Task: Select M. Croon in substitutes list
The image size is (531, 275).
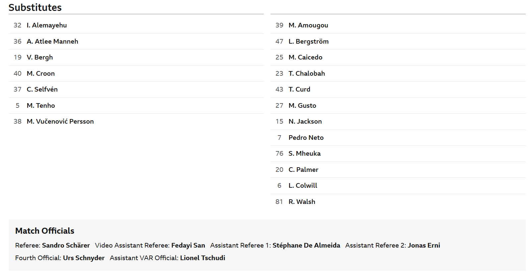Action: coord(41,73)
